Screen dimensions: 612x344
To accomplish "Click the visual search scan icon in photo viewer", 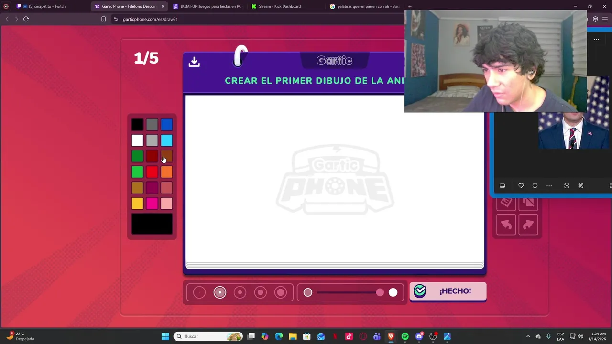I will 567,186.
